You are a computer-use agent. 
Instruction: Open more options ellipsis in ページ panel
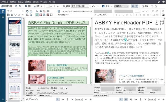(23, 15)
